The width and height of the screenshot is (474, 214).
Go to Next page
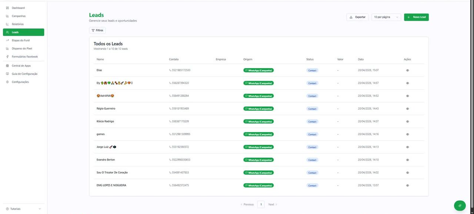(x=273, y=204)
